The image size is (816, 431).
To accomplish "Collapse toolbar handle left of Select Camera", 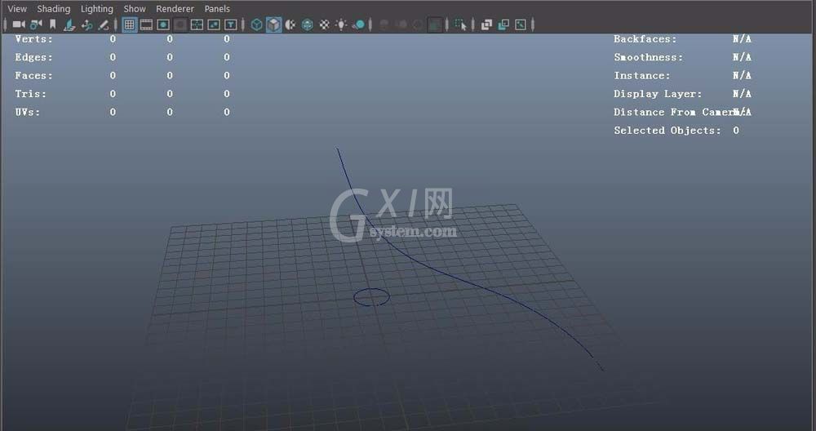I will (5, 24).
